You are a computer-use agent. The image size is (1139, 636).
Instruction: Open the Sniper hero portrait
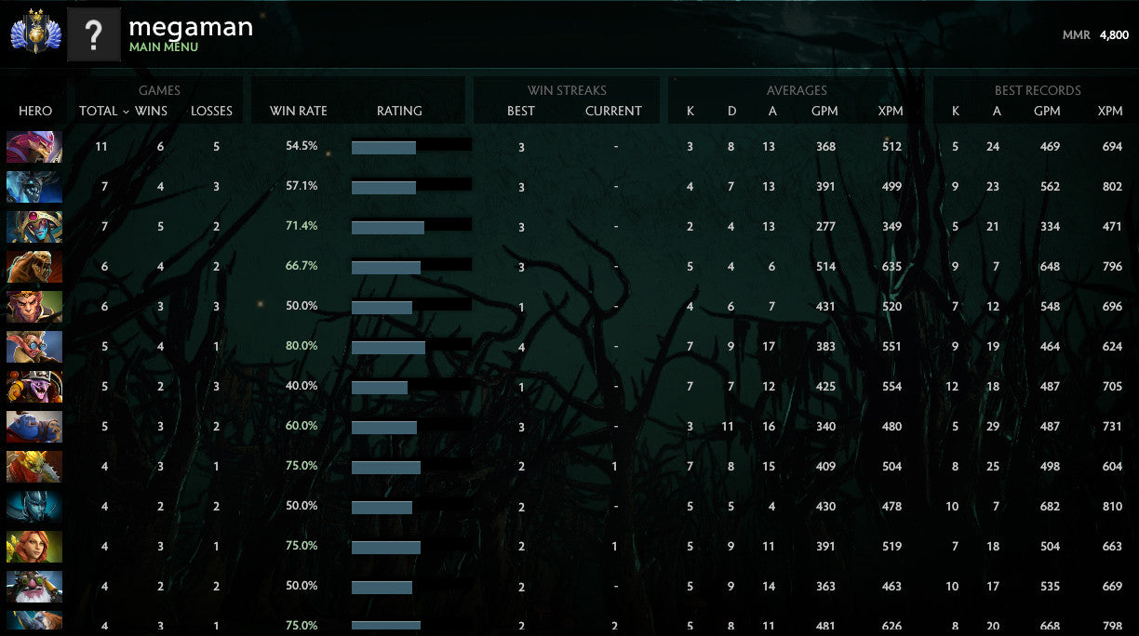tap(34, 587)
